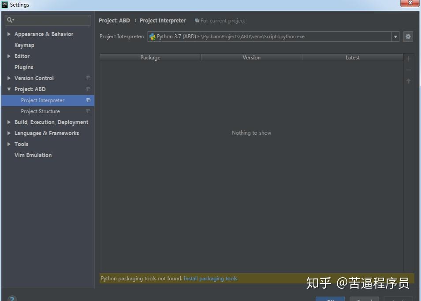The height and width of the screenshot is (301, 421).
Task: Click the scope icon before 'For current project'
Action: (196, 20)
